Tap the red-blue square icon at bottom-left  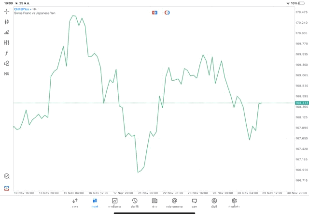click(x=6, y=188)
